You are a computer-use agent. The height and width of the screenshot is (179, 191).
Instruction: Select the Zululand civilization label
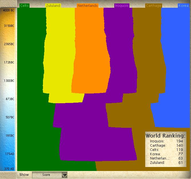point(53,6)
